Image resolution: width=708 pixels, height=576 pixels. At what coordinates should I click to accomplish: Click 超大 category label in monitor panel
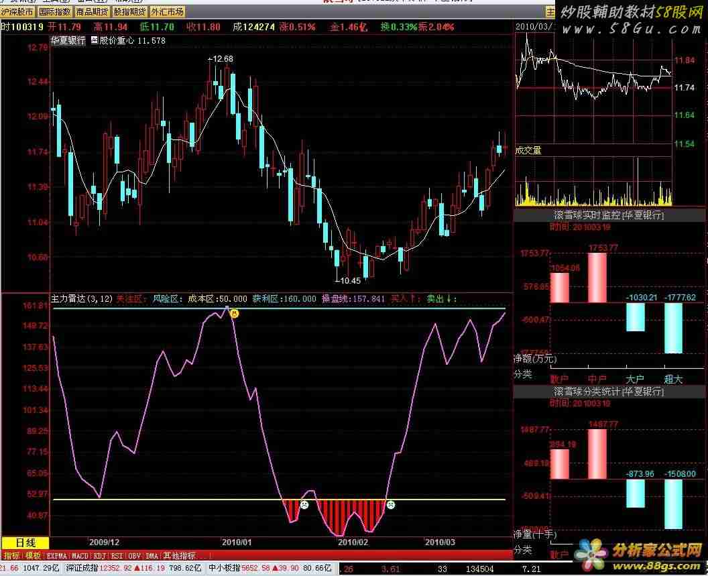pos(672,379)
